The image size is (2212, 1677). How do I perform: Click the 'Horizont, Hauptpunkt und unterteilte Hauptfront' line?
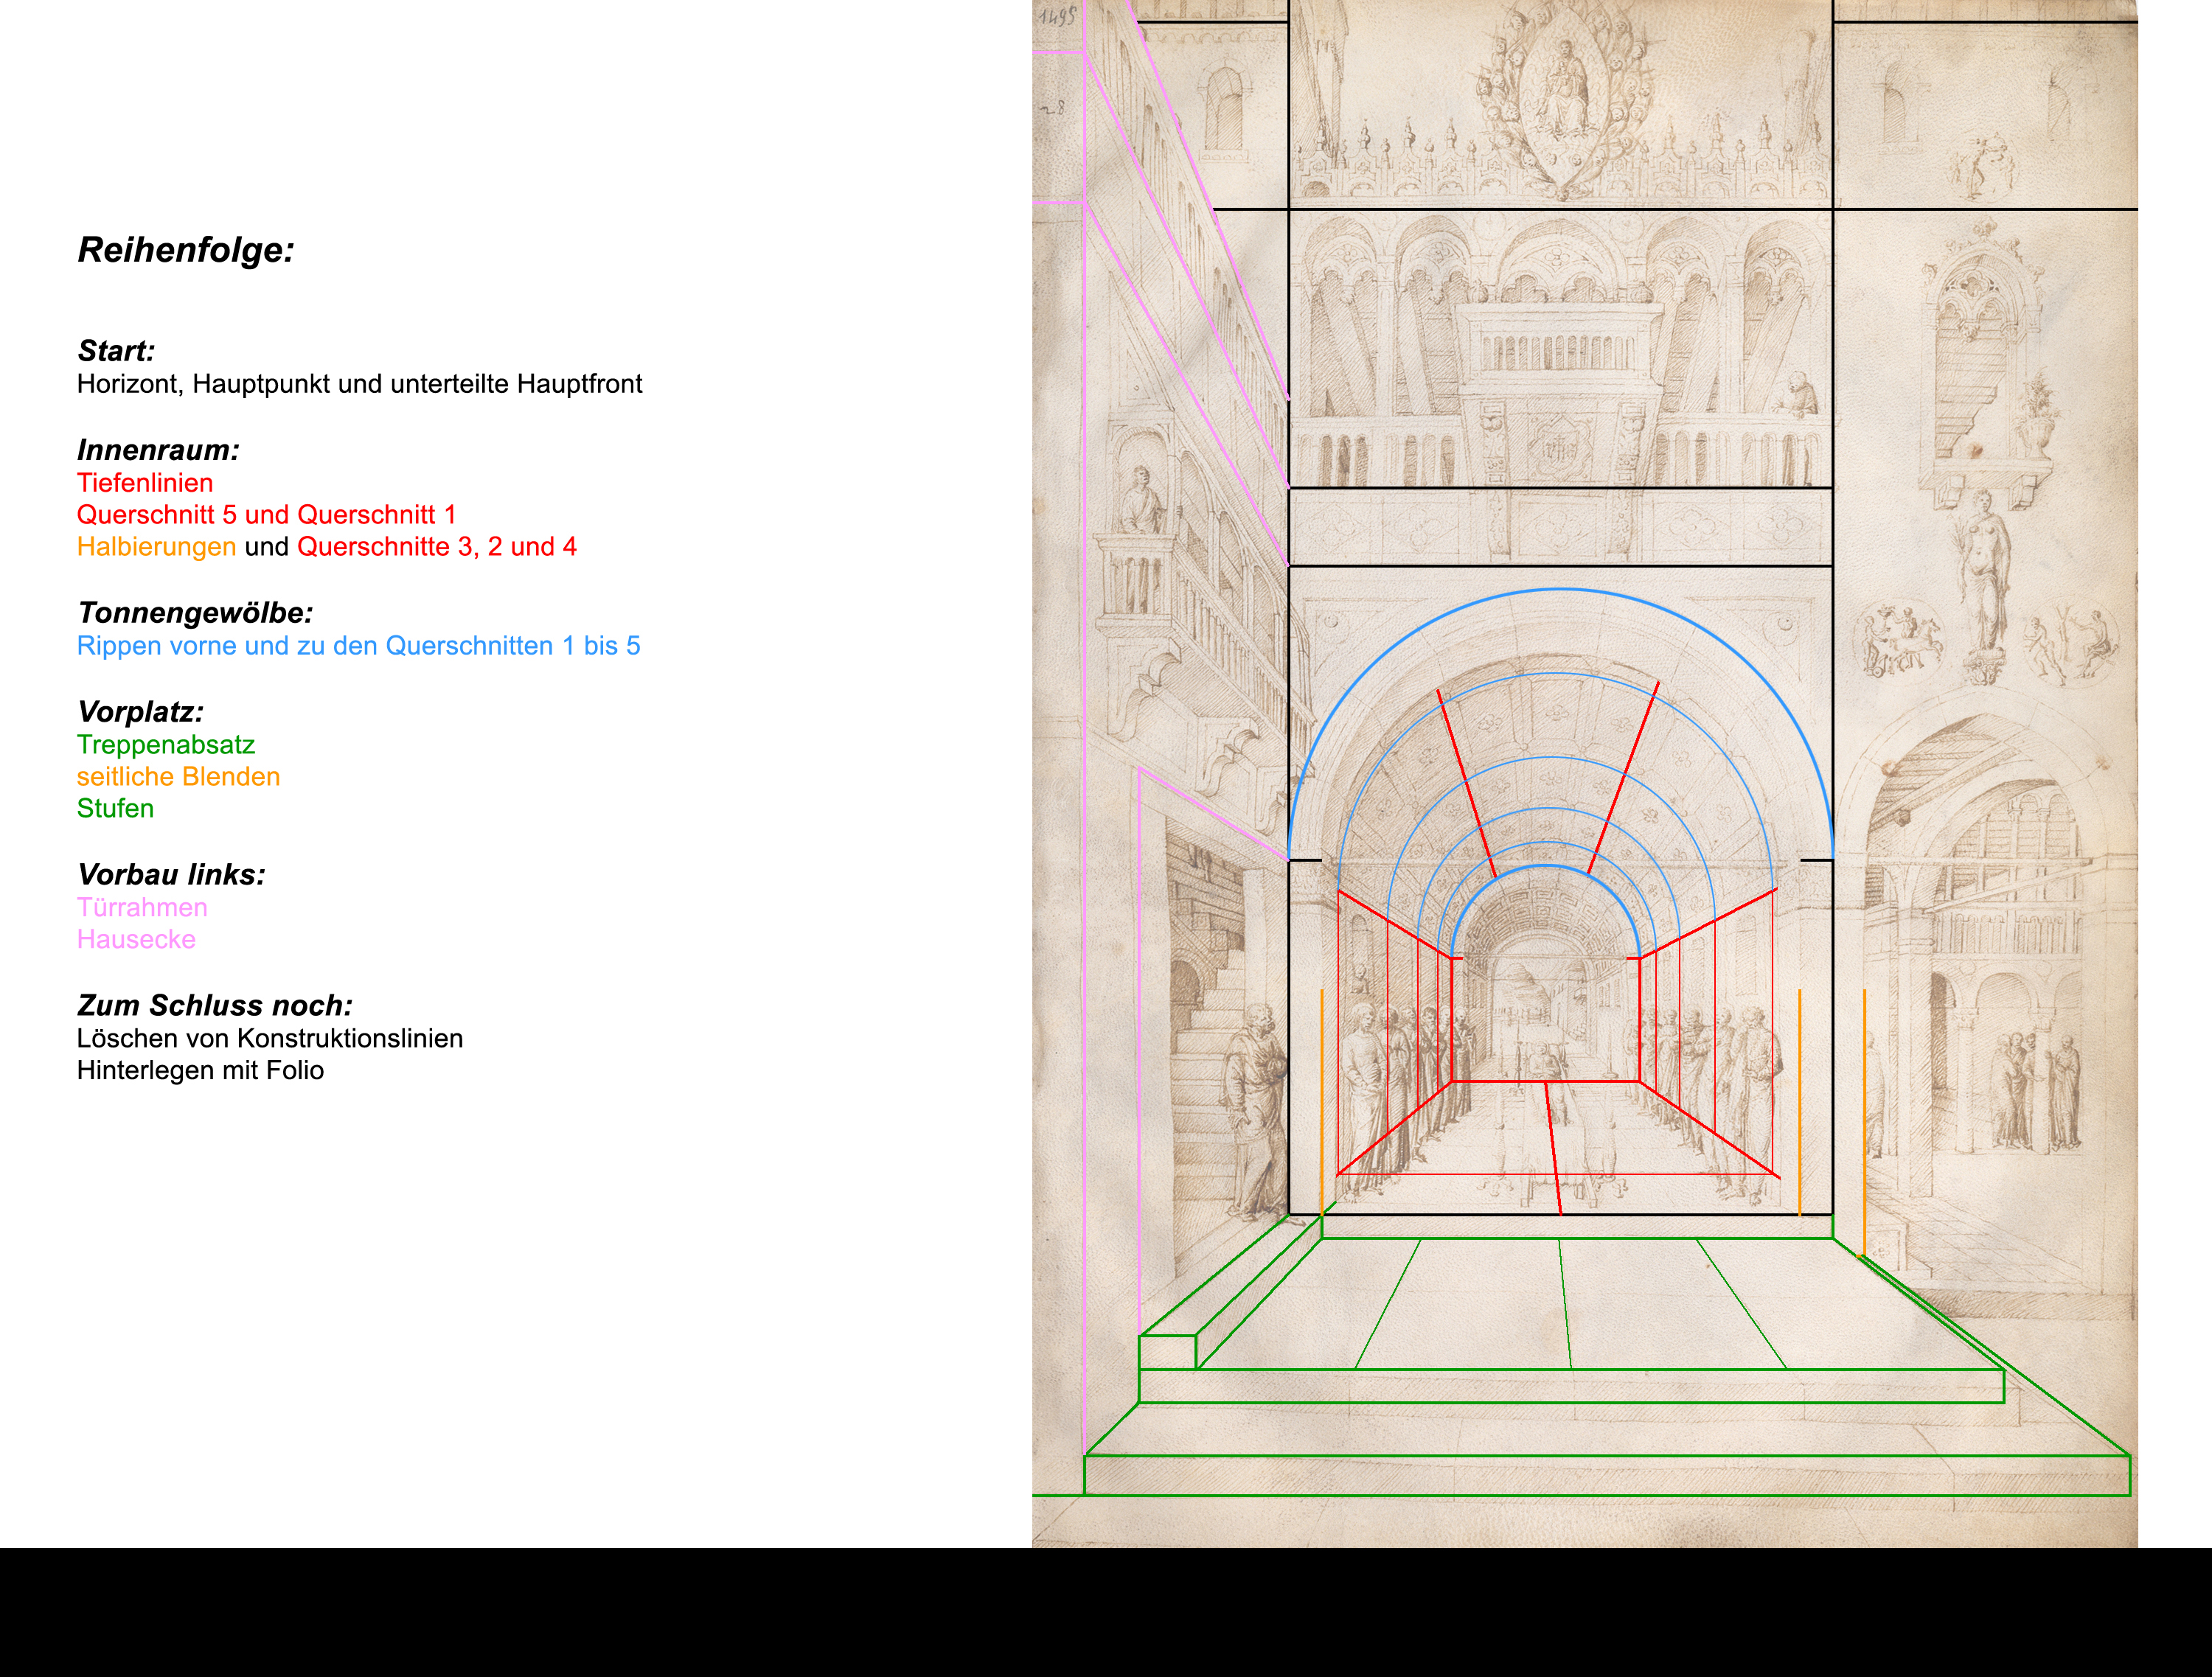click(x=359, y=384)
